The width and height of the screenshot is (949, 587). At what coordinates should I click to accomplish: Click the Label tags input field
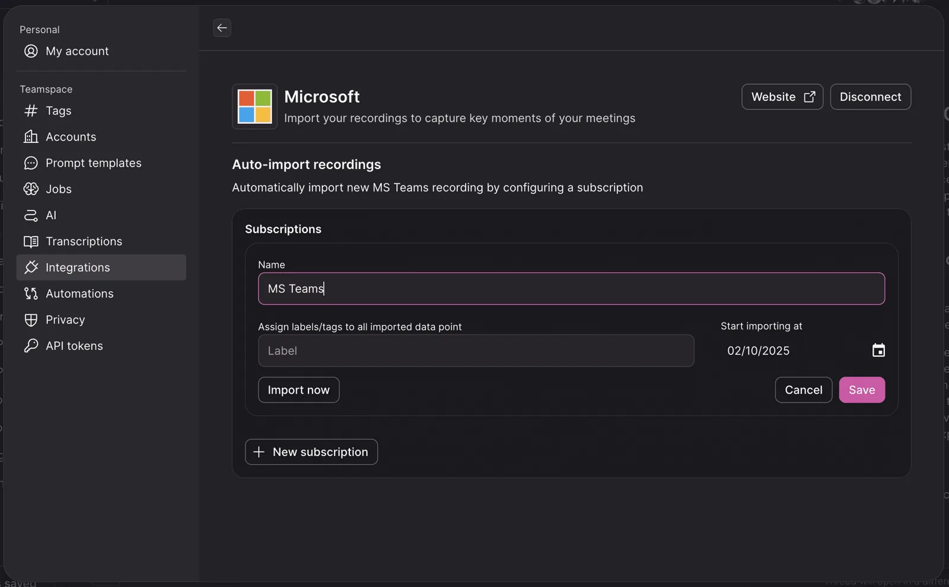pyautogui.click(x=476, y=351)
